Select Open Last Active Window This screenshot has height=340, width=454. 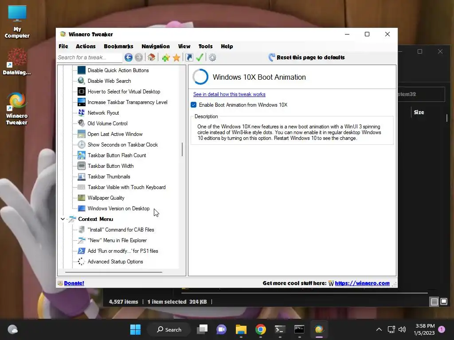(x=115, y=134)
